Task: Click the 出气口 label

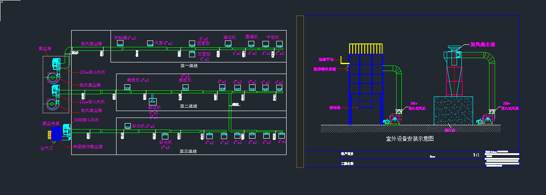Action: 46,149
